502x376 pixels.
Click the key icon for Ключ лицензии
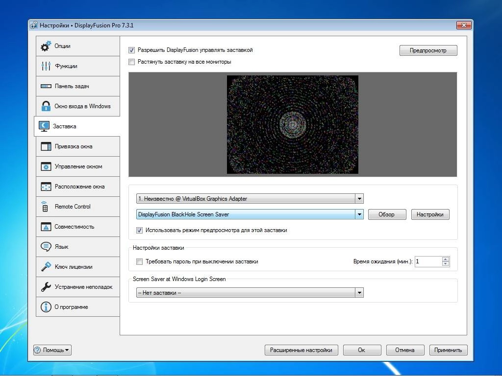[x=46, y=267]
